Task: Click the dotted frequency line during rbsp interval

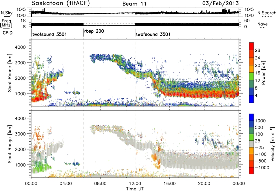Action: [x=109, y=23]
